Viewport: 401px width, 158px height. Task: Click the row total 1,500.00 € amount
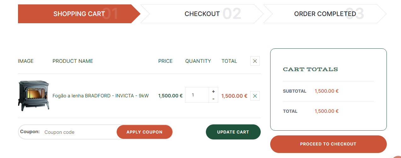coord(234,96)
